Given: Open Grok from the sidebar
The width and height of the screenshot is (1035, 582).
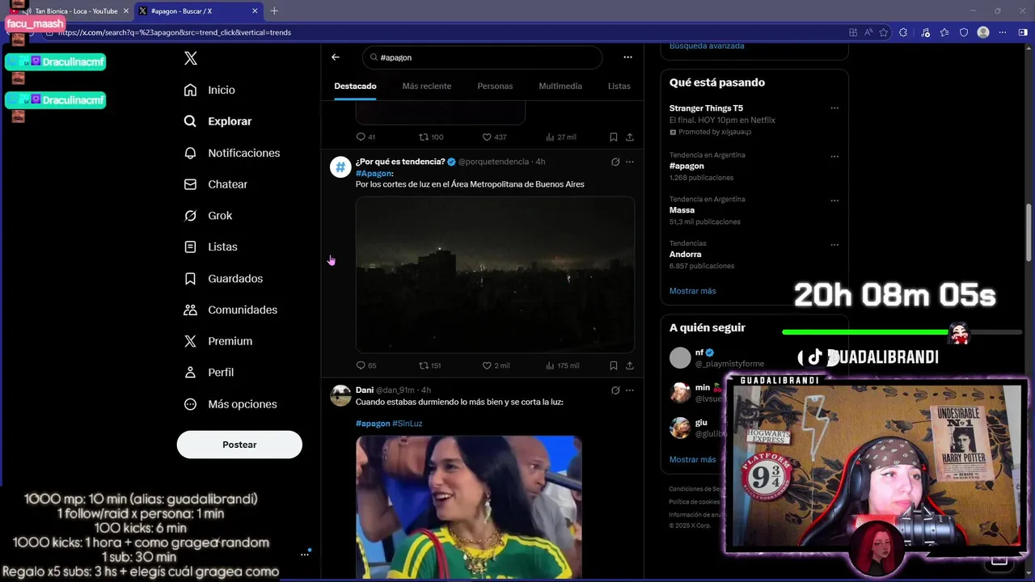Looking at the screenshot, I should click(x=208, y=216).
